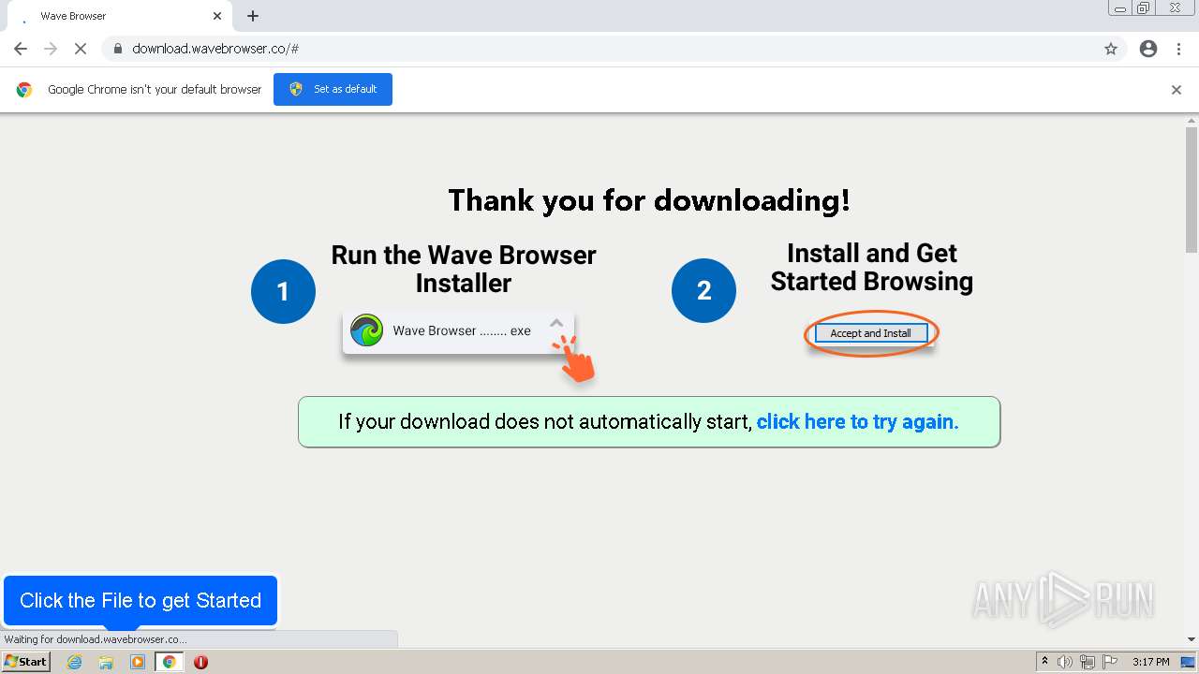Click the scrollbar up arrow

(1192, 121)
